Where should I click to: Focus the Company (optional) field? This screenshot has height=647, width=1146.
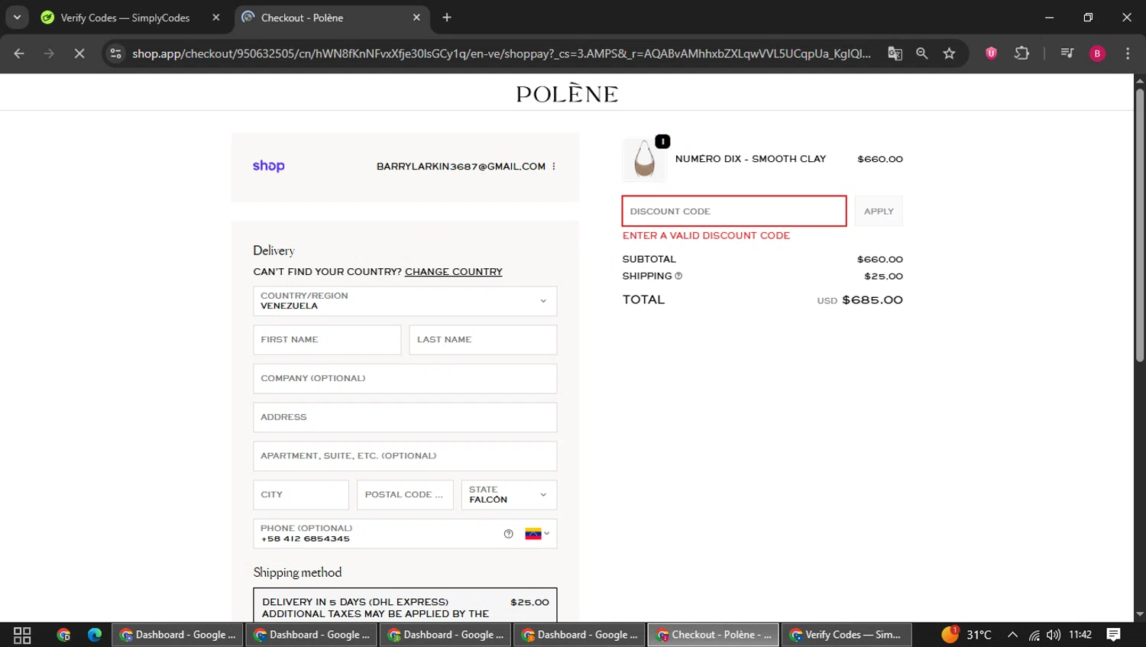(405, 379)
